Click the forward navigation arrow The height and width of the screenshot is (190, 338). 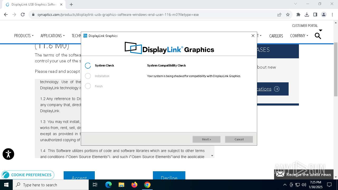(x=14, y=15)
